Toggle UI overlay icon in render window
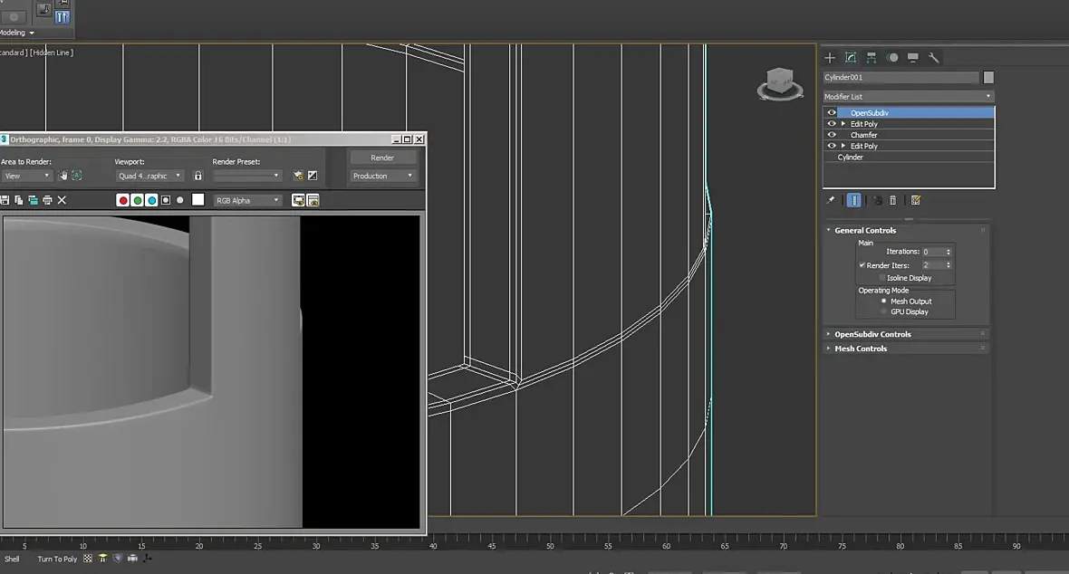1069x574 pixels. 298,200
